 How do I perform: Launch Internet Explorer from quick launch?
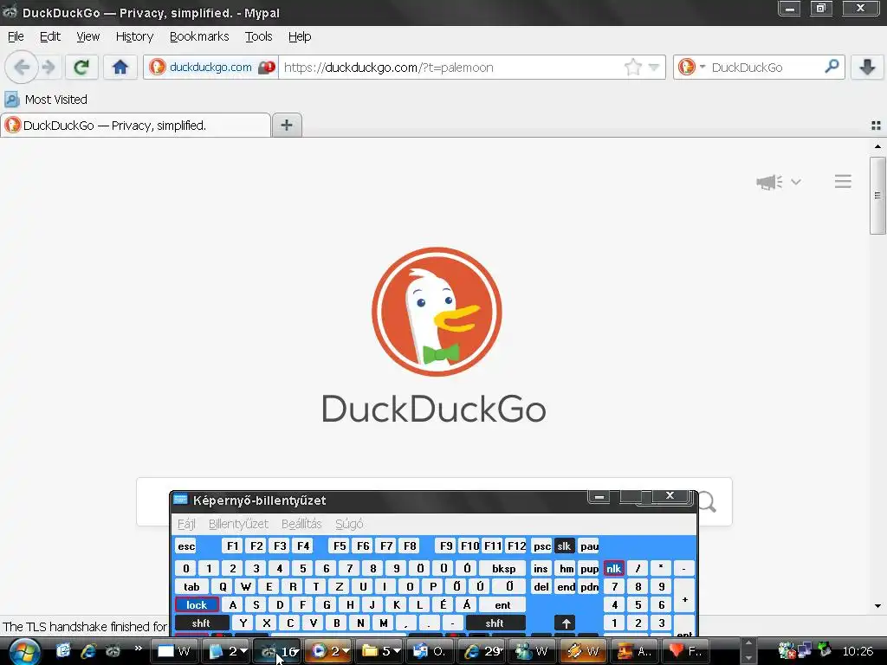87,651
